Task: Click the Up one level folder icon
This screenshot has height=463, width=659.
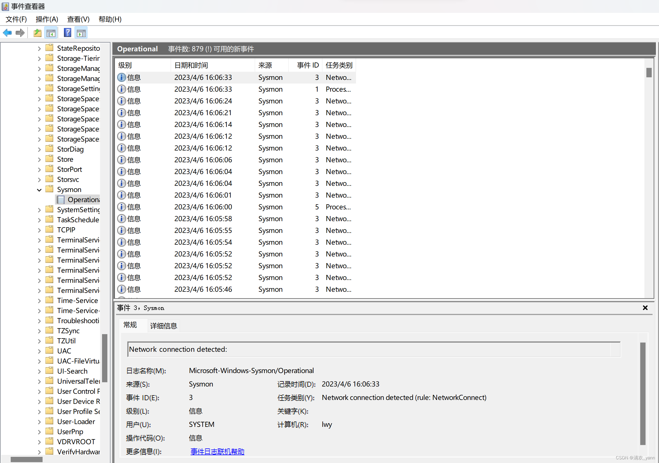Action: click(37, 33)
